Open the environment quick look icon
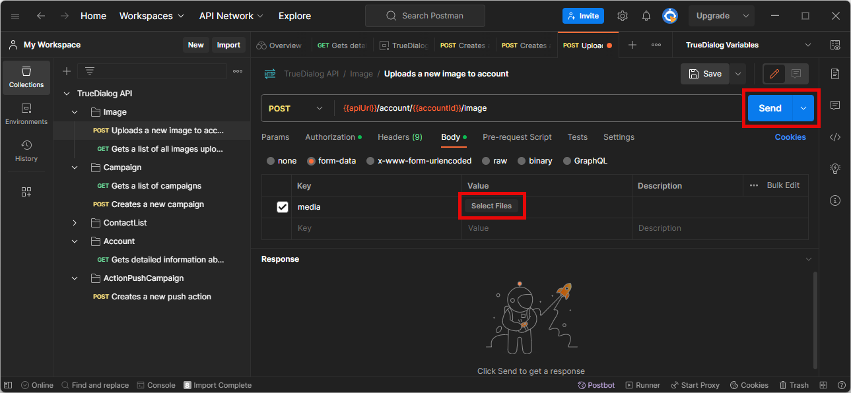The image size is (851, 393). click(835, 45)
